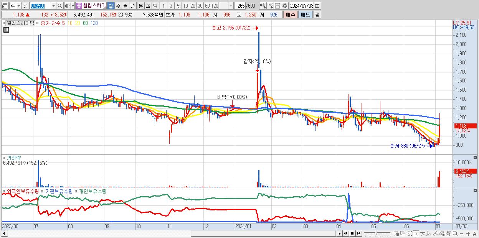Switch to monthly 월 chart period
The width and height of the screenshot is (479, 238).
[125, 6]
